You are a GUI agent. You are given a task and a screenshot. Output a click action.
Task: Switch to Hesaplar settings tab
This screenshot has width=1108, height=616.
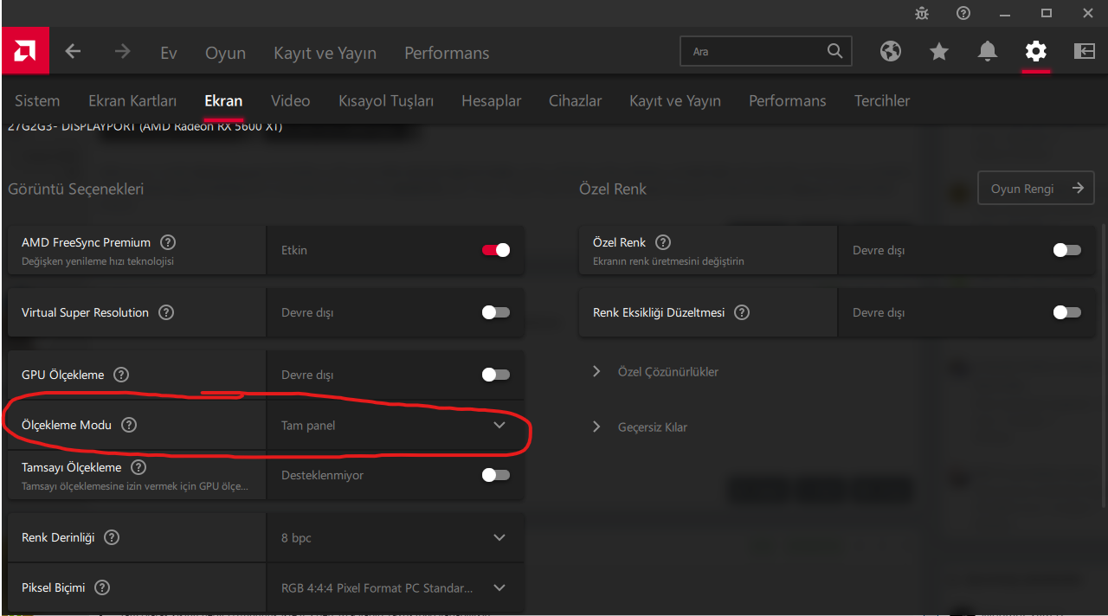click(492, 101)
